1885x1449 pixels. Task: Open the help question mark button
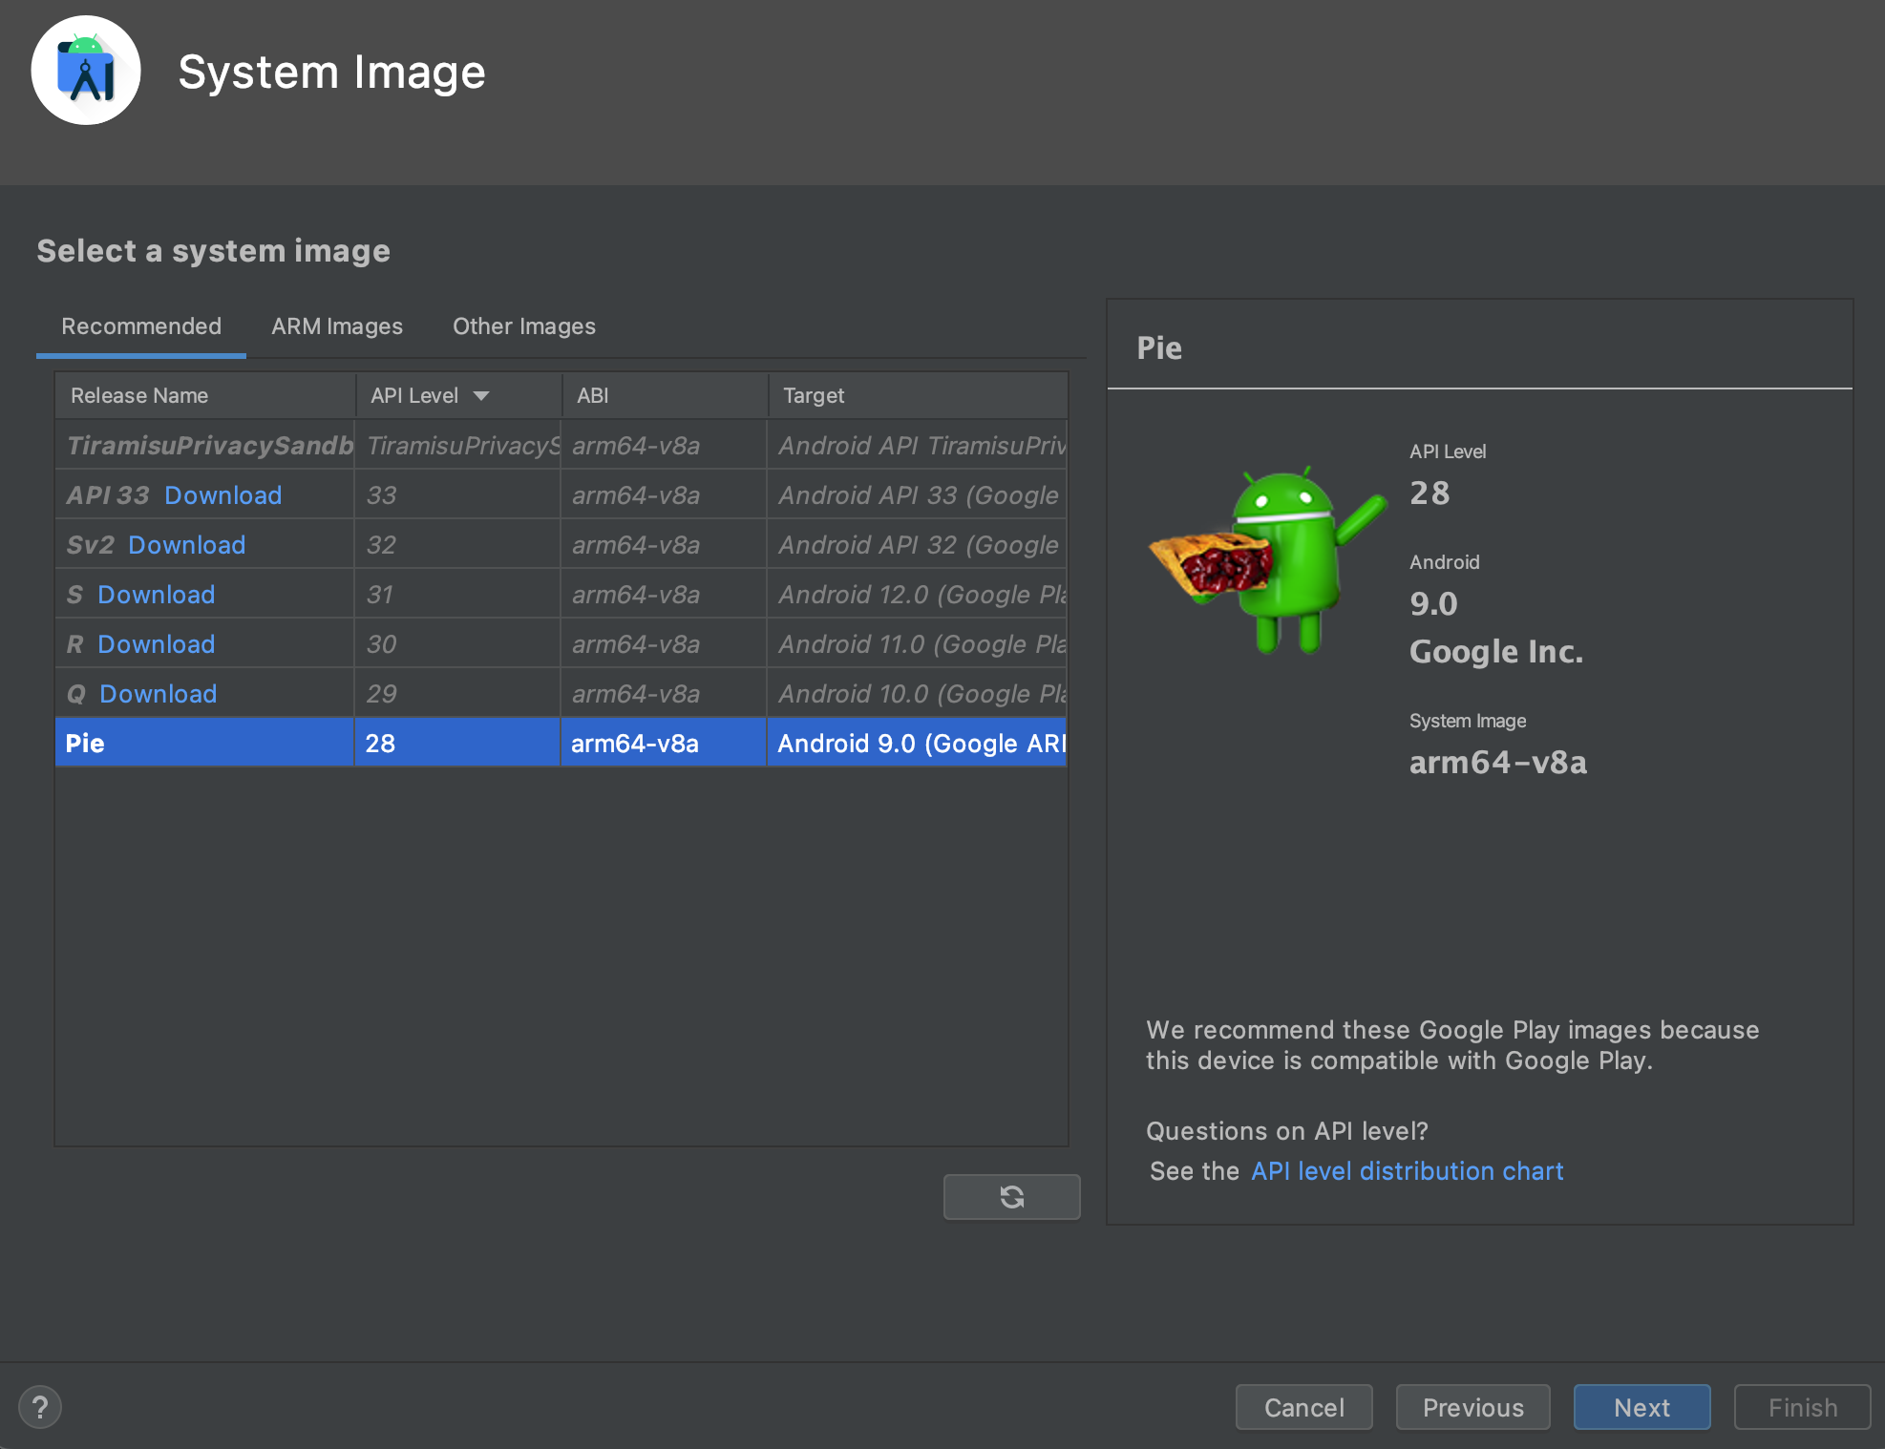(40, 1407)
